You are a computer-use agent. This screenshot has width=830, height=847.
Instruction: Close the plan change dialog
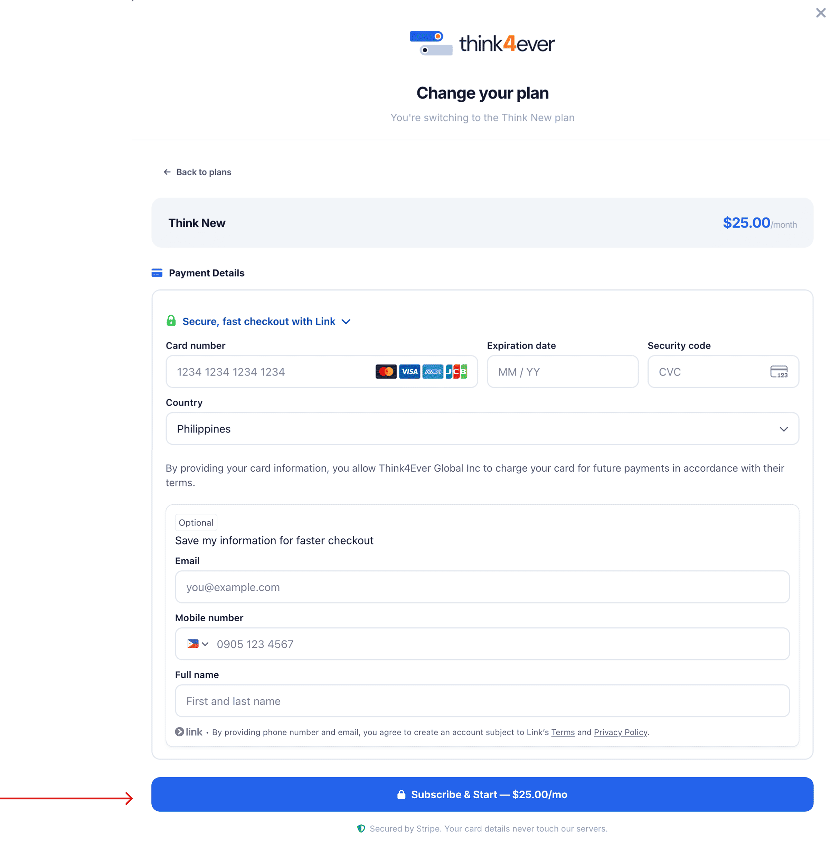coord(820,13)
